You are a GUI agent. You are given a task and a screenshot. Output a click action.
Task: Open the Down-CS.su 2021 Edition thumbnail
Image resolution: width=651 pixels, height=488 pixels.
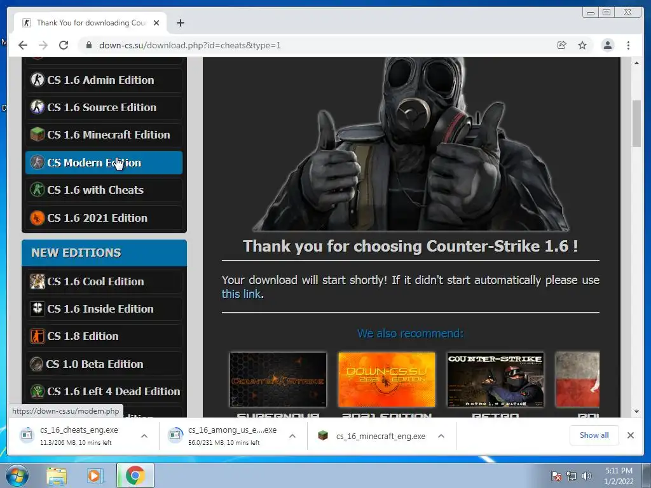coord(387,379)
